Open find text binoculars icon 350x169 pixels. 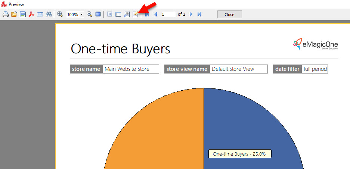click(49, 15)
